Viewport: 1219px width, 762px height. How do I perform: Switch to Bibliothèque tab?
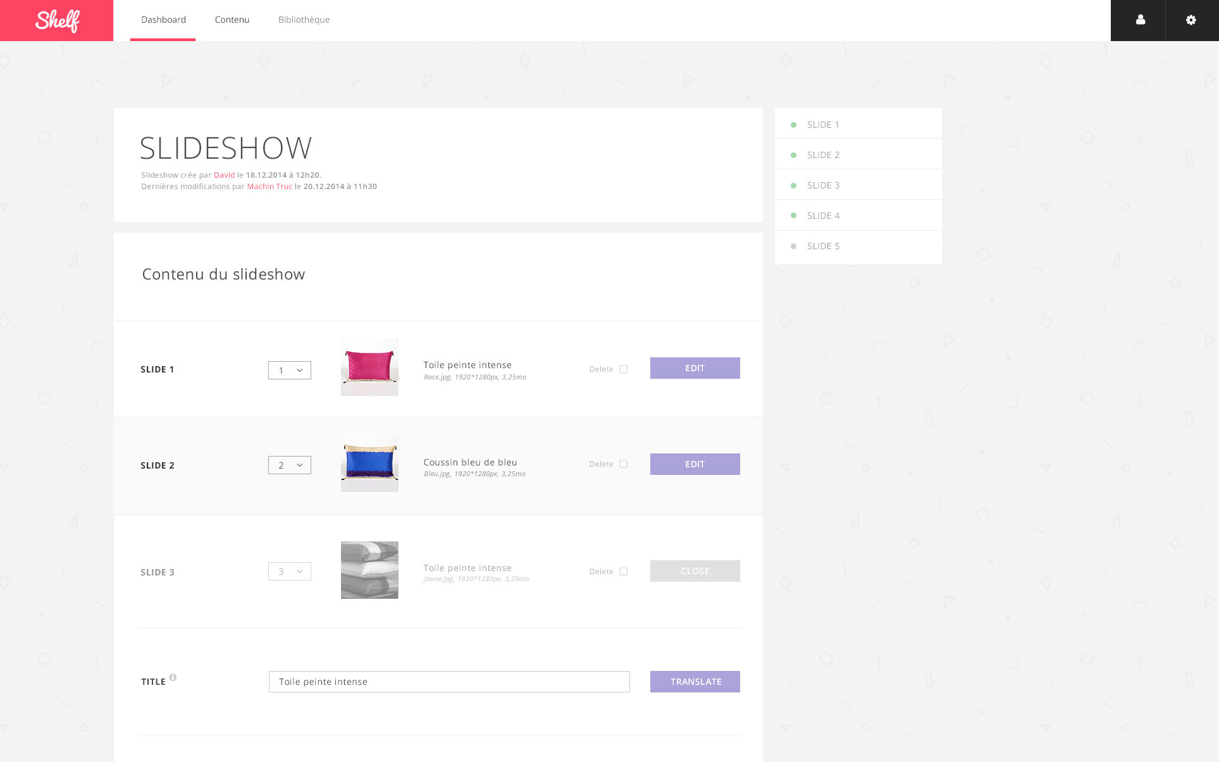(x=303, y=20)
